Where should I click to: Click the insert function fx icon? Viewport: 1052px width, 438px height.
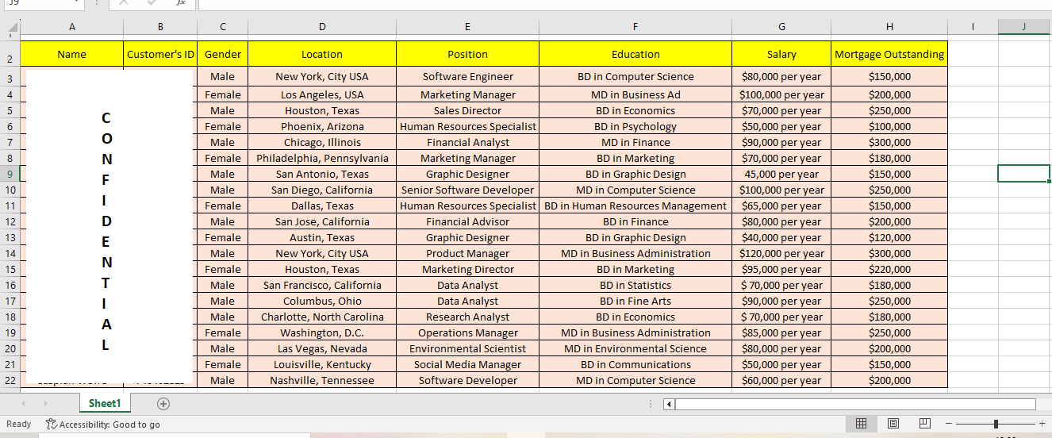click(x=181, y=3)
